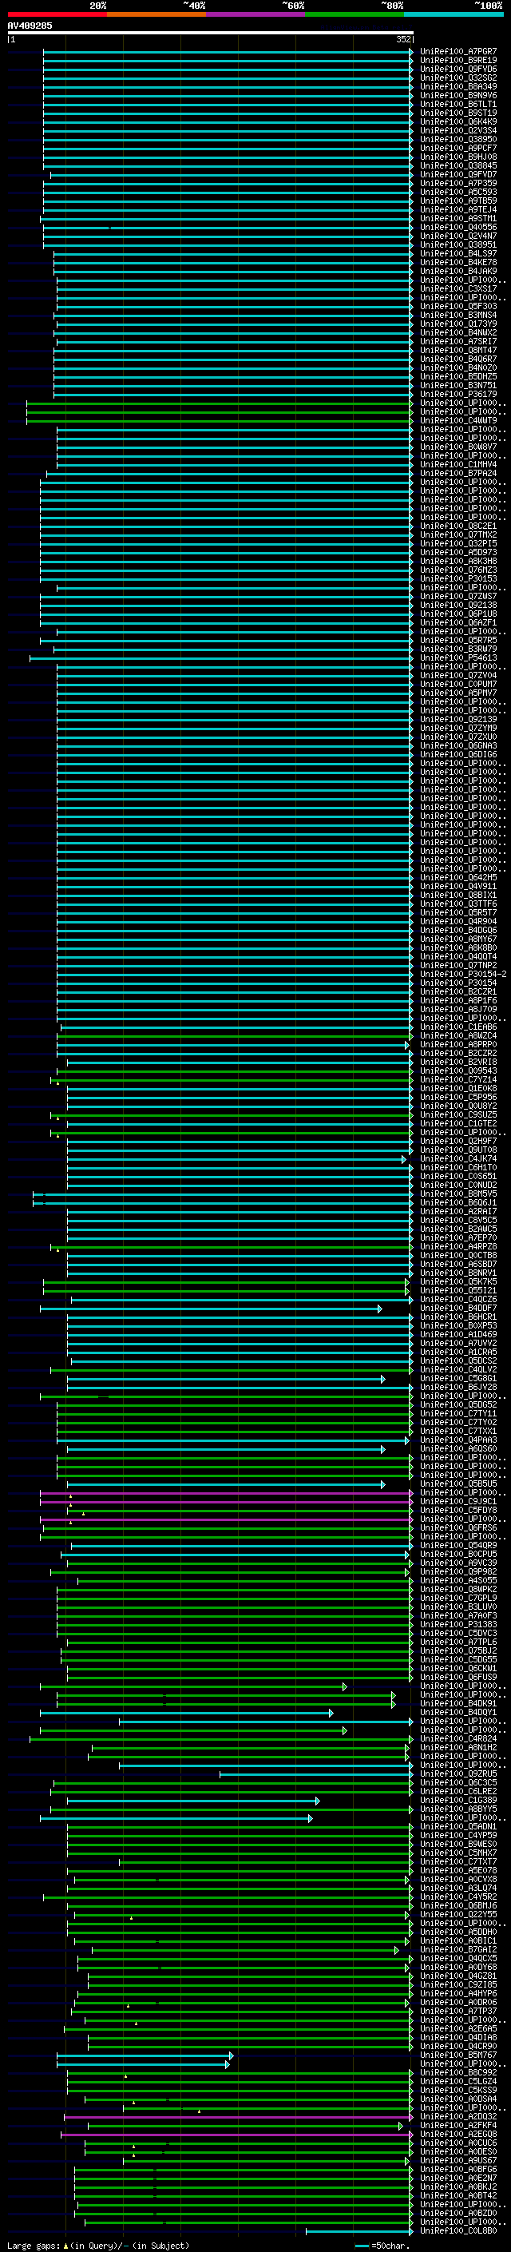Click the purple ~60% legend segment
The height and width of the screenshot is (2252, 511).
coord(255,14)
